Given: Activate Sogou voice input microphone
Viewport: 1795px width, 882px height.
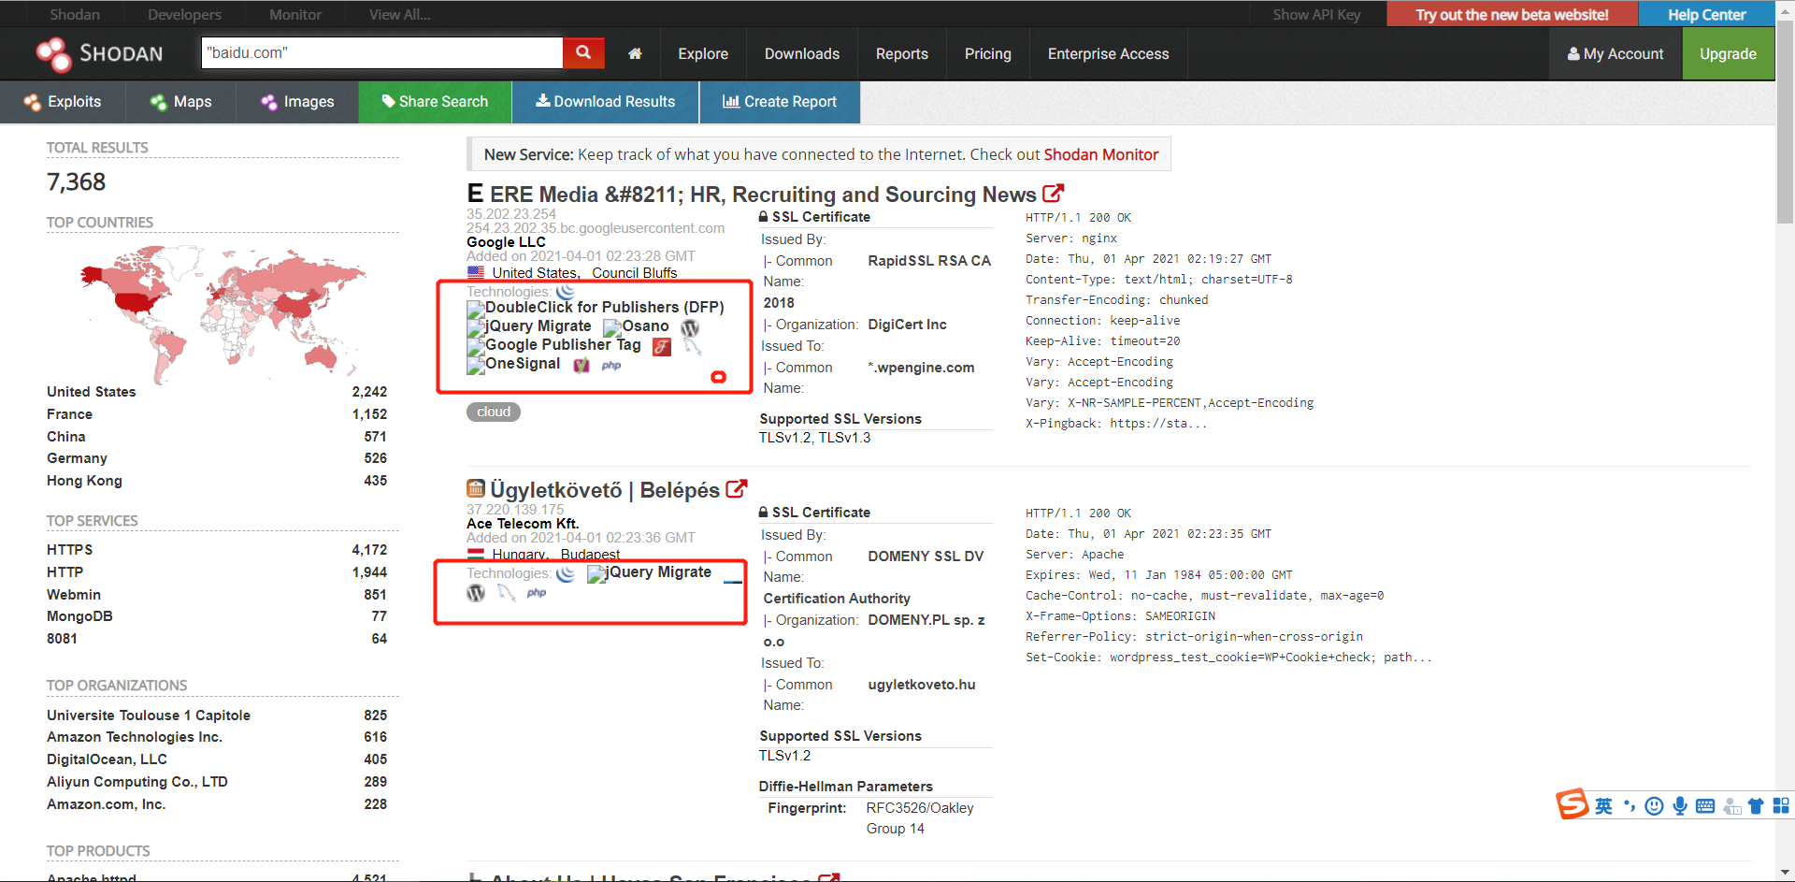Looking at the screenshot, I should tap(1680, 806).
